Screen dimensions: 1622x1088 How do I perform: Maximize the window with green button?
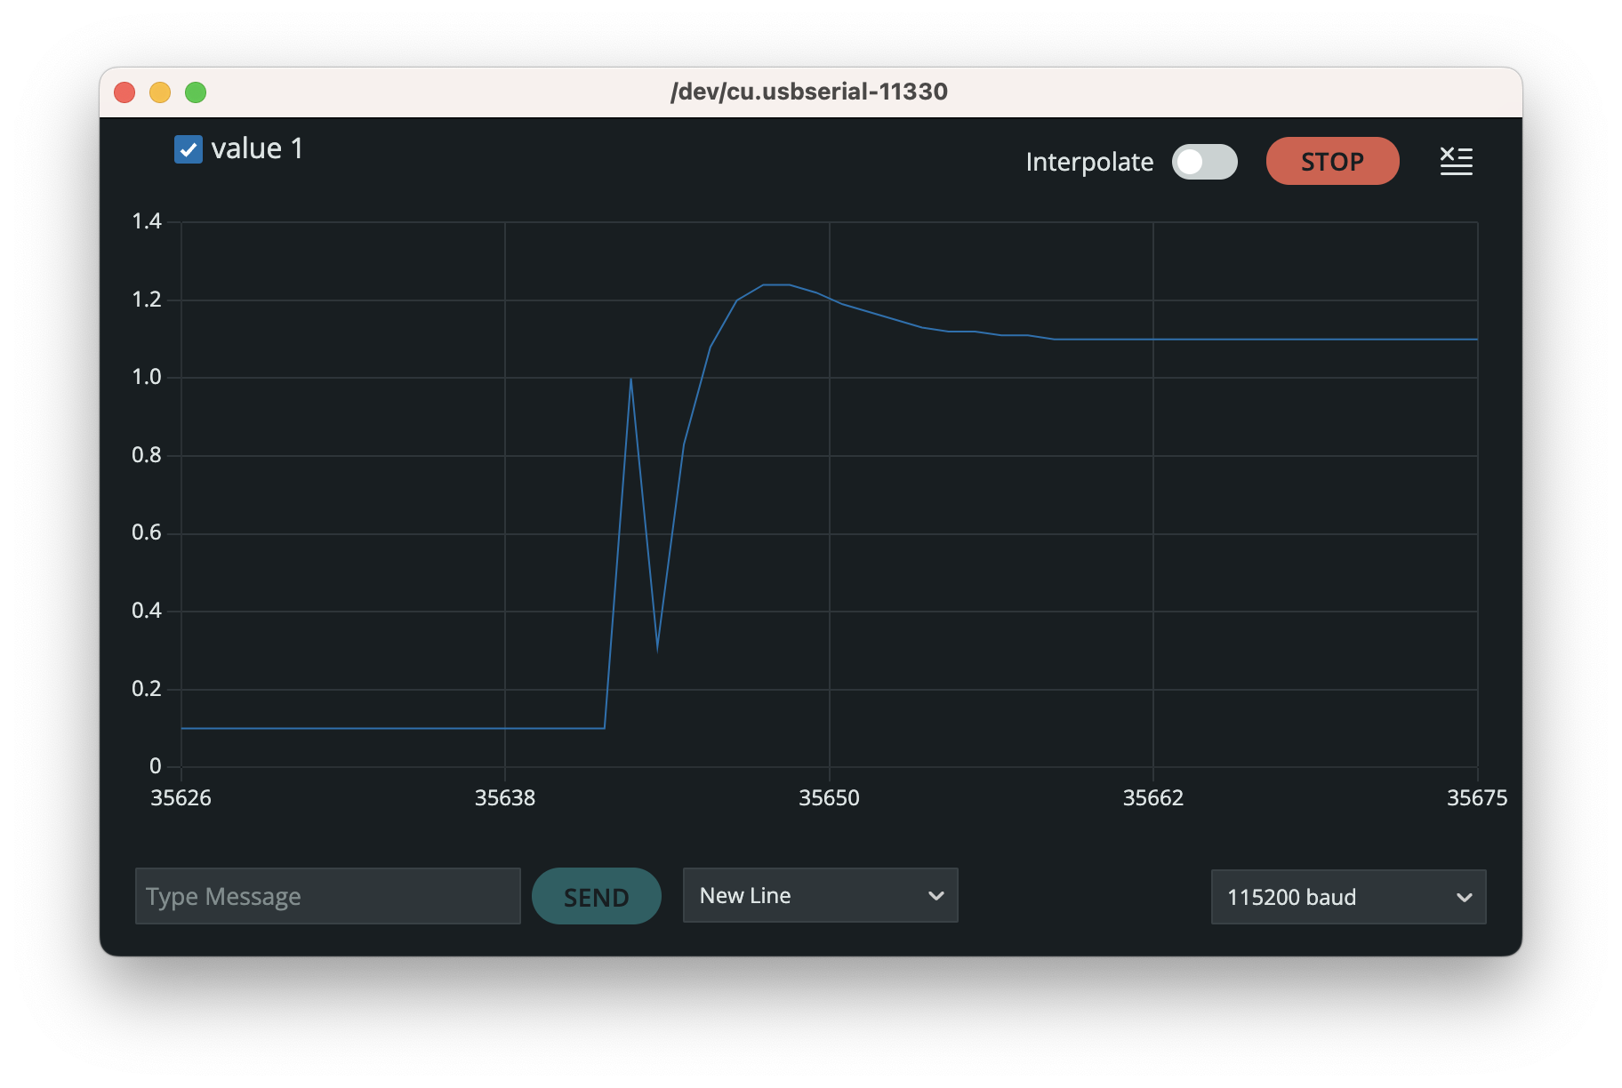coord(196,92)
